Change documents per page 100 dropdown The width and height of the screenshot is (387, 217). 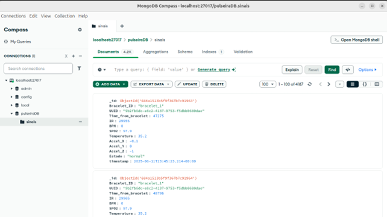[x=268, y=84]
